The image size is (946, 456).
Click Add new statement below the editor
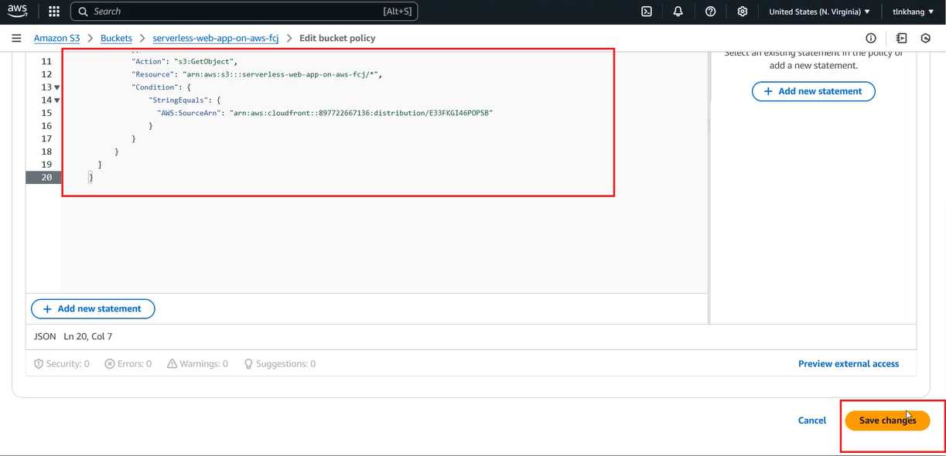[x=93, y=308]
